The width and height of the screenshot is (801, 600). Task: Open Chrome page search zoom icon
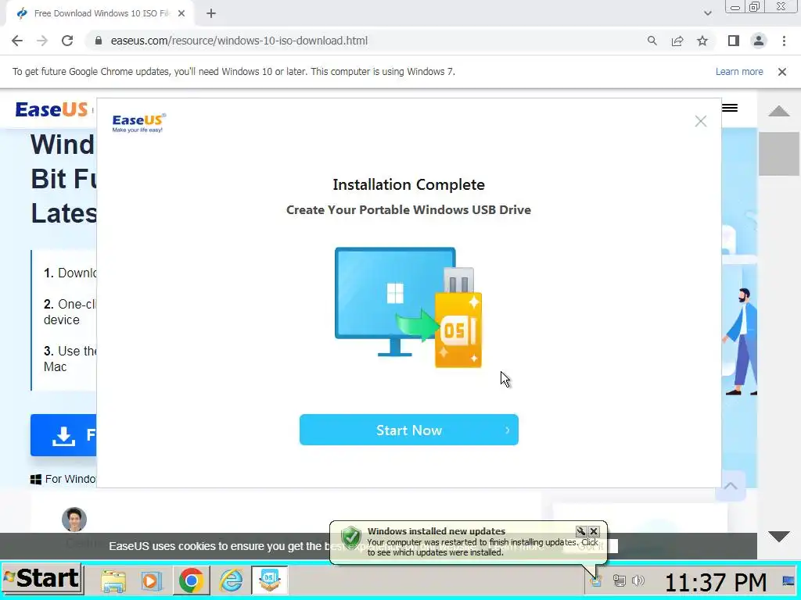pos(652,41)
